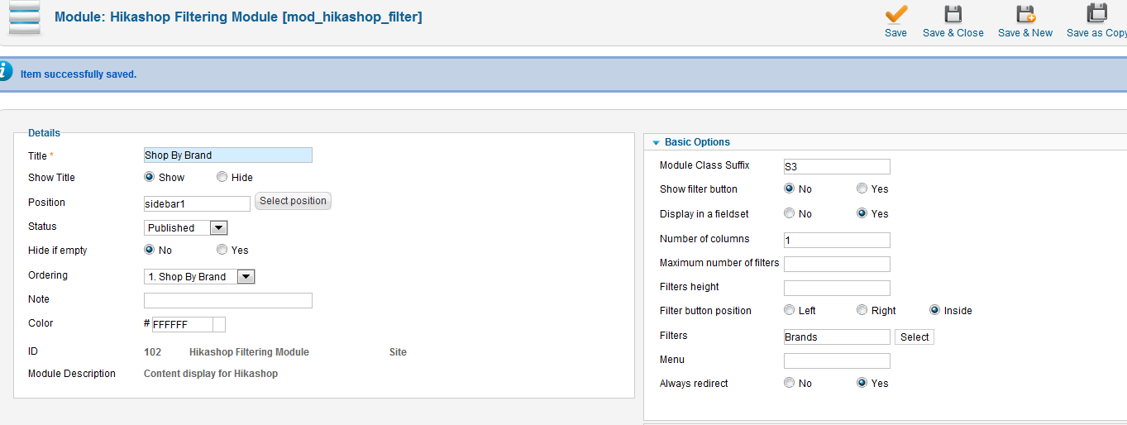This screenshot has width=1127, height=425.
Task: Click the Title input field
Action: (228, 155)
